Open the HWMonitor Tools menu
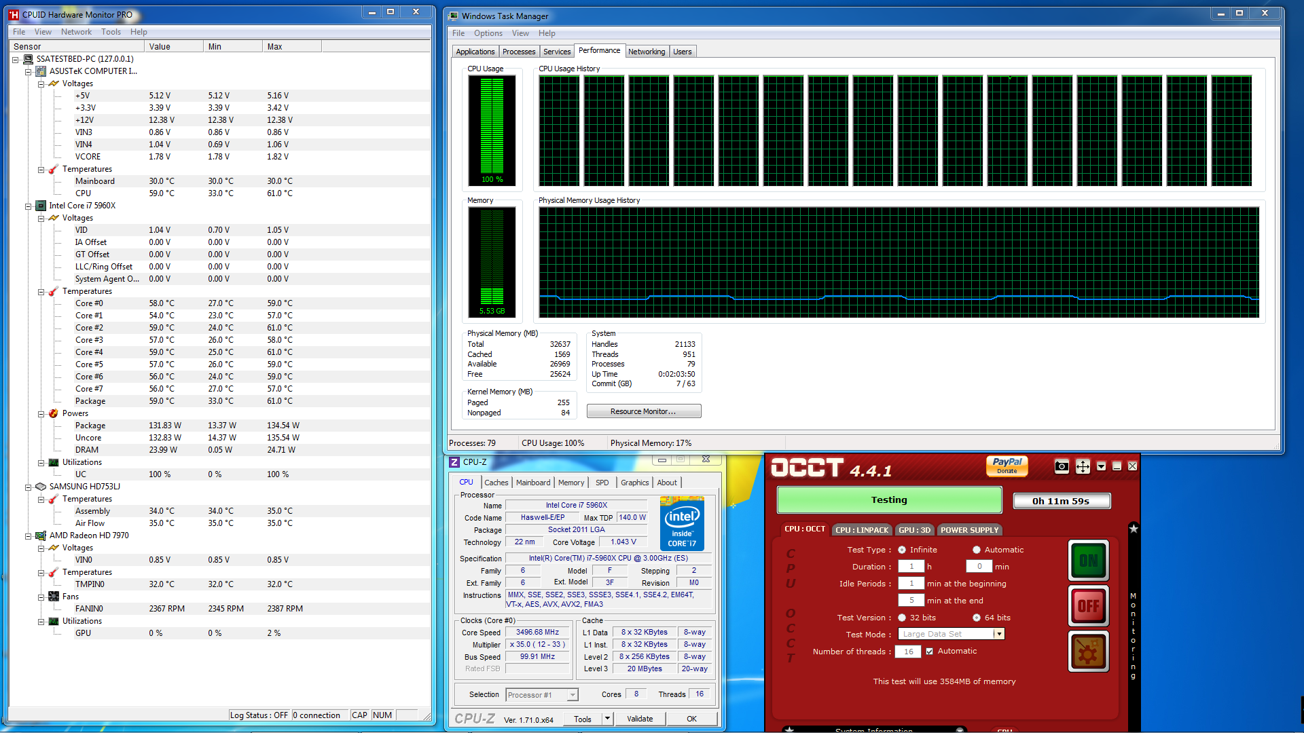 pyautogui.click(x=111, y=32)
